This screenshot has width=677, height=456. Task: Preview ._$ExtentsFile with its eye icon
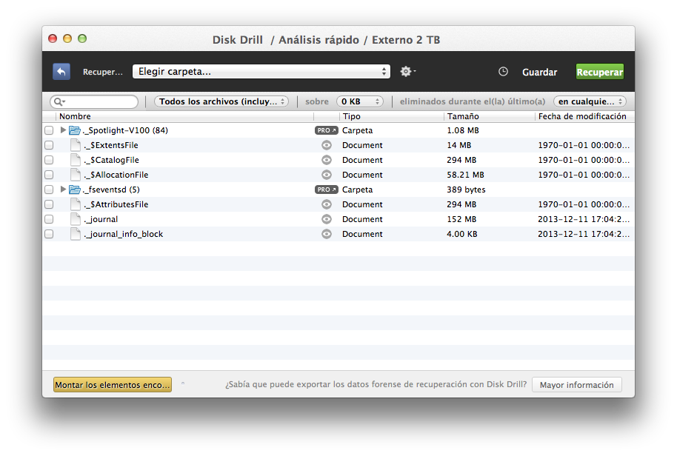click(327, 145)
